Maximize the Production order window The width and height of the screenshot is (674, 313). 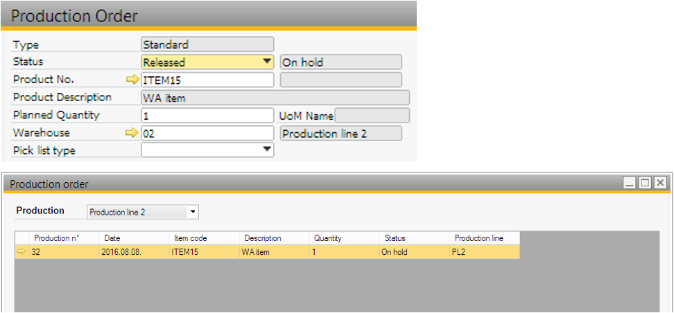pyautogui.click(x=645, y=183)
